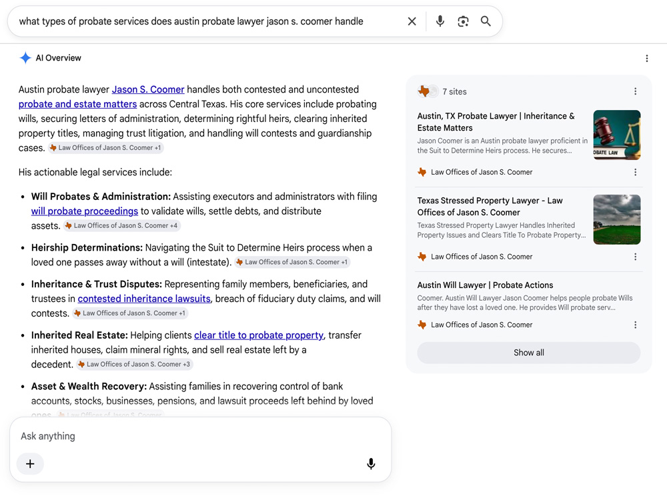Start voice input in Ask anything box
This screenshot has width=667, height=500.
(x=371, y=464)
